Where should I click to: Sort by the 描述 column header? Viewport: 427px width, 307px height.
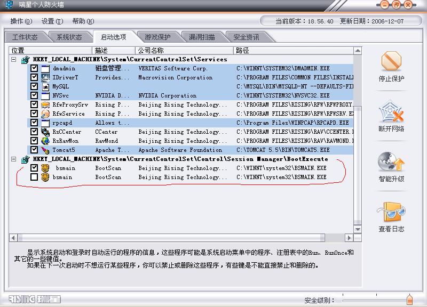114,51
